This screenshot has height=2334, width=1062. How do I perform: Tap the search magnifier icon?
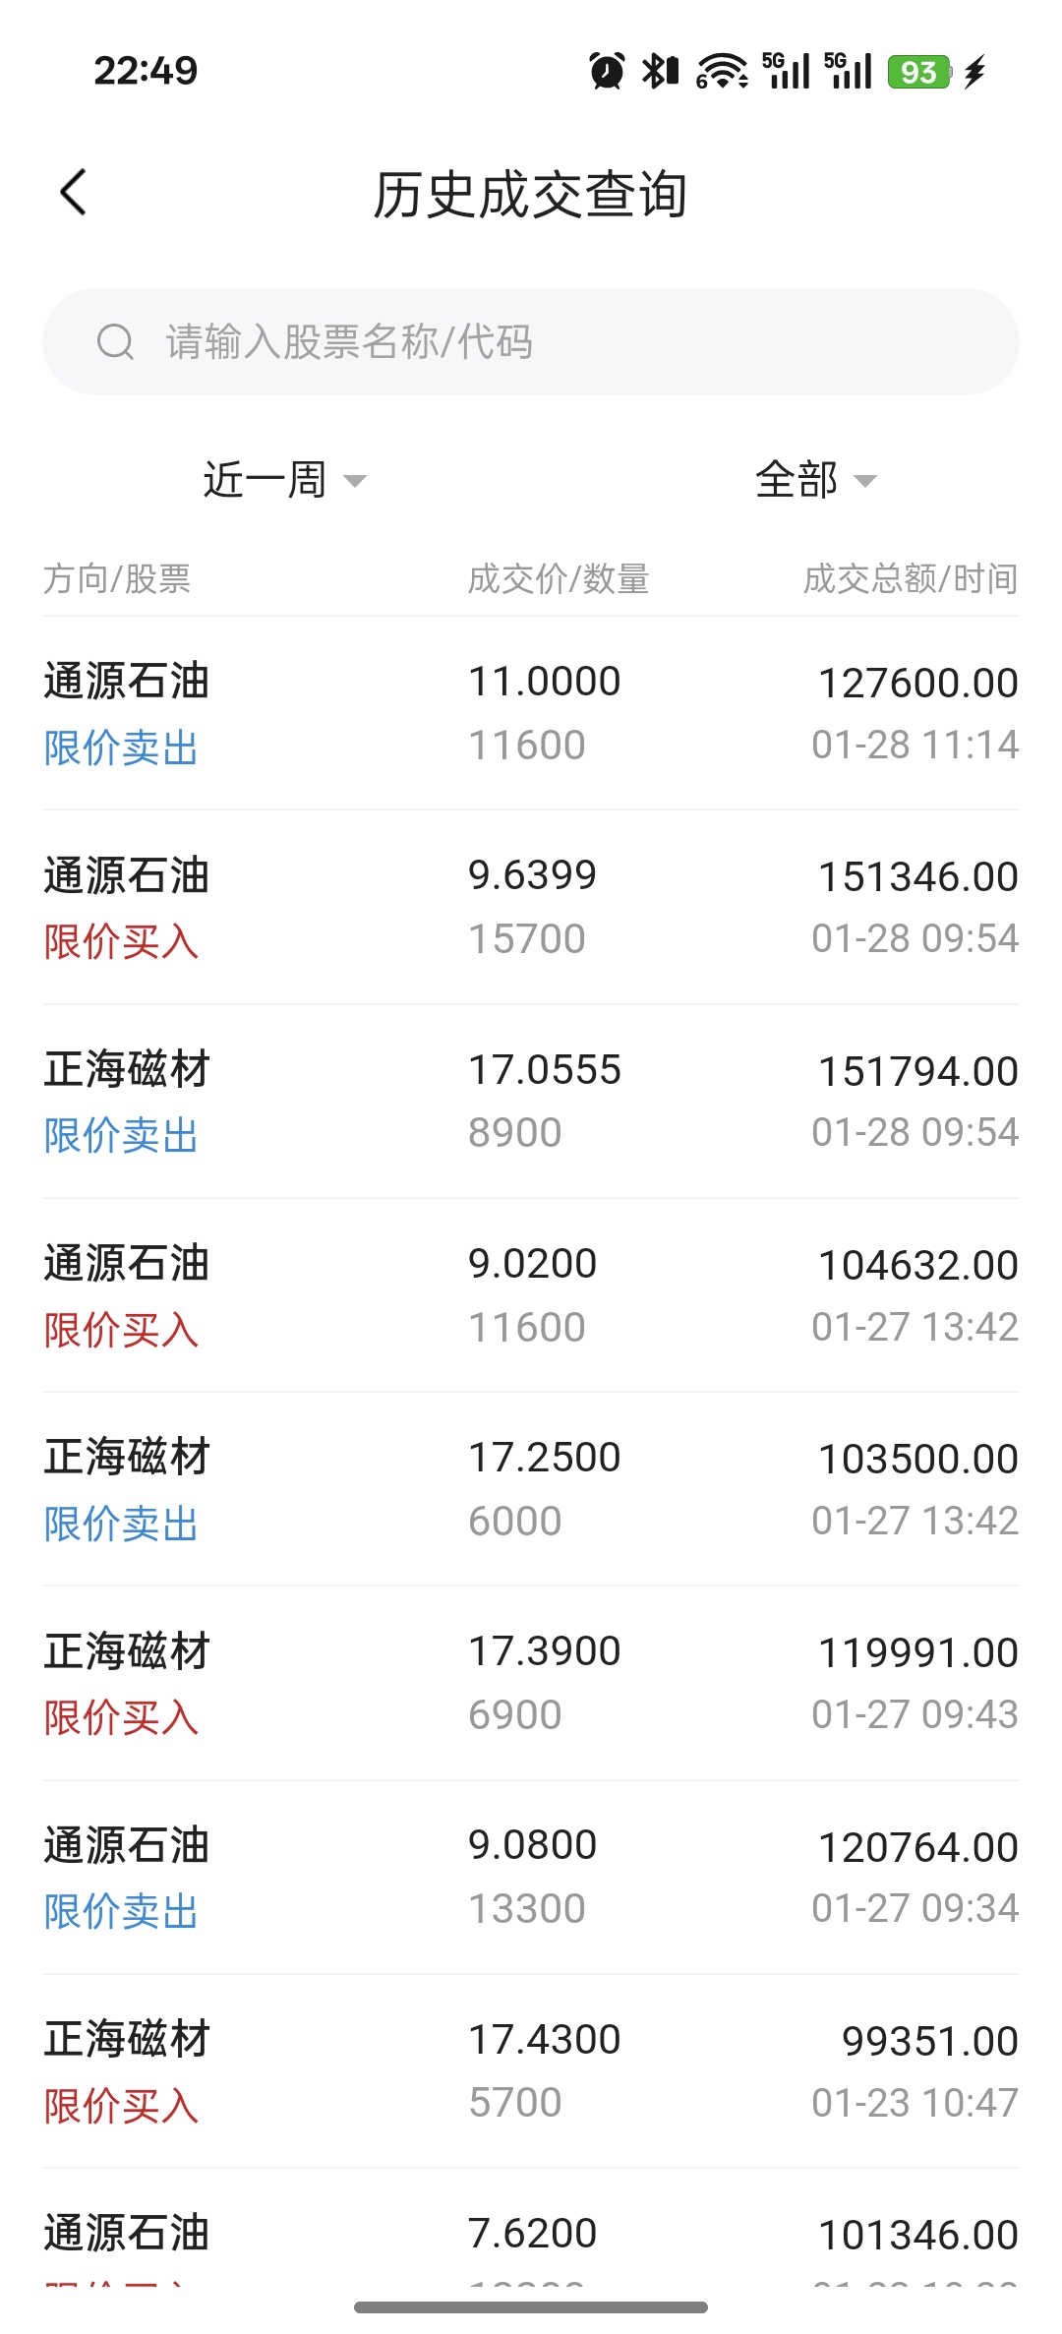[x=115, y=342]
